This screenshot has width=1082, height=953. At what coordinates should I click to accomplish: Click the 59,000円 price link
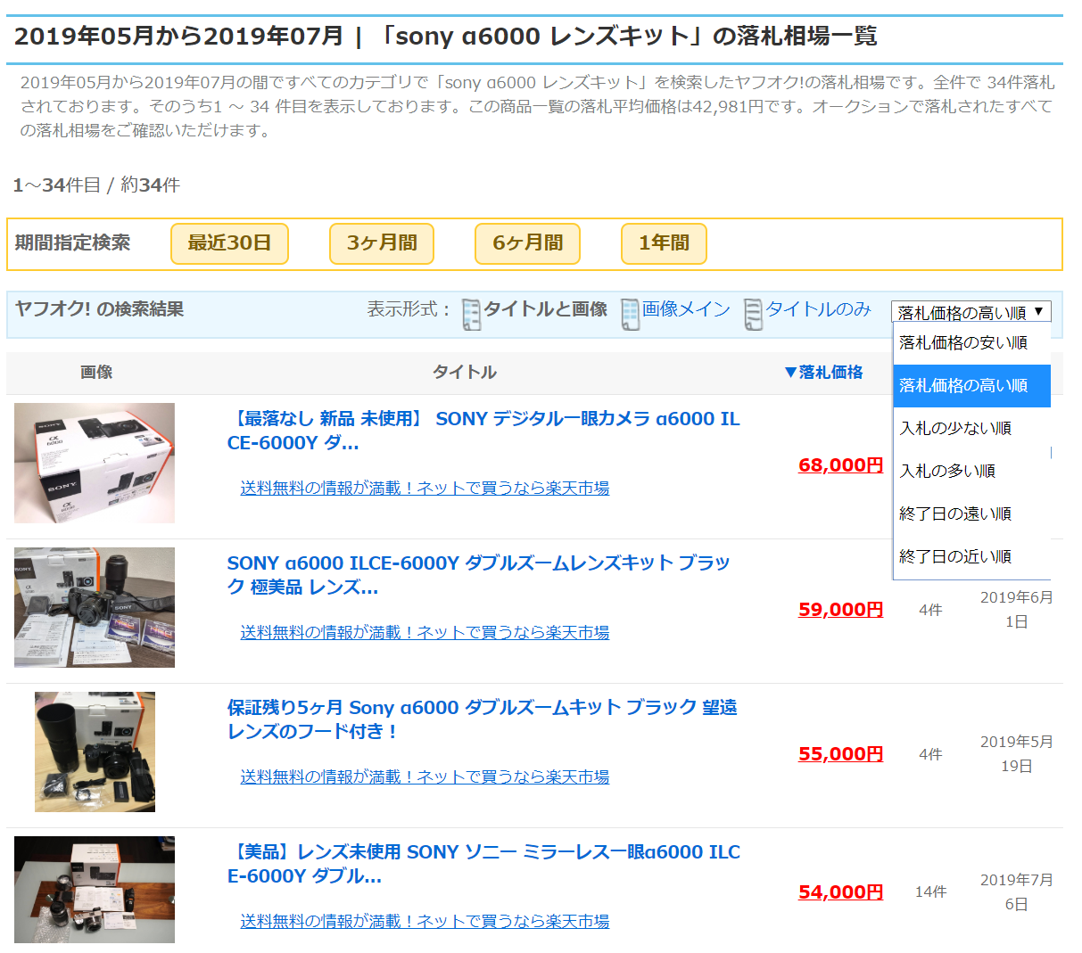click(x=840, y=610)
